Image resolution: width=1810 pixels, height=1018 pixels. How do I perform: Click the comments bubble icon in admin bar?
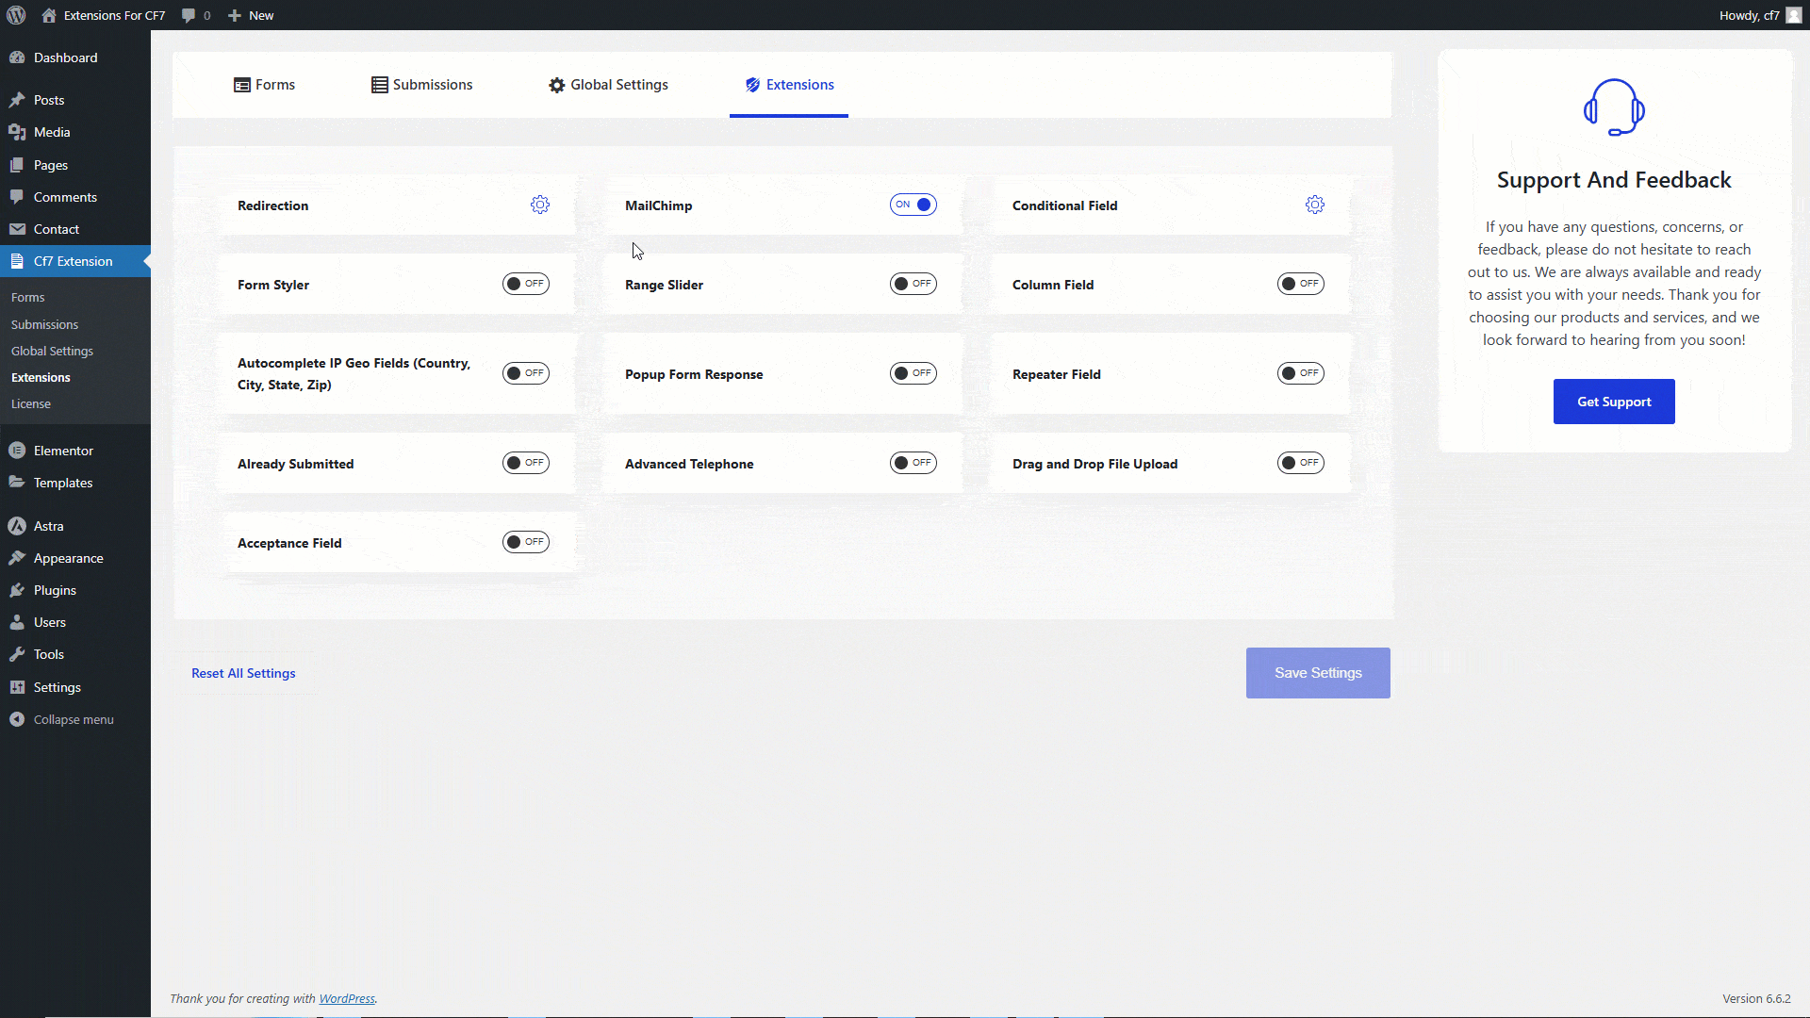(x=189, y=15)
